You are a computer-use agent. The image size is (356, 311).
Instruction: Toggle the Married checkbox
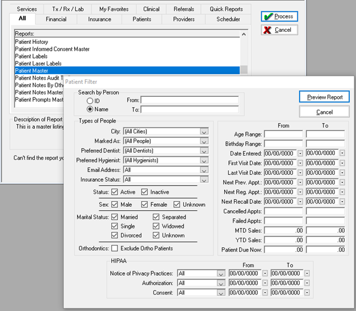tap(115, 217)
